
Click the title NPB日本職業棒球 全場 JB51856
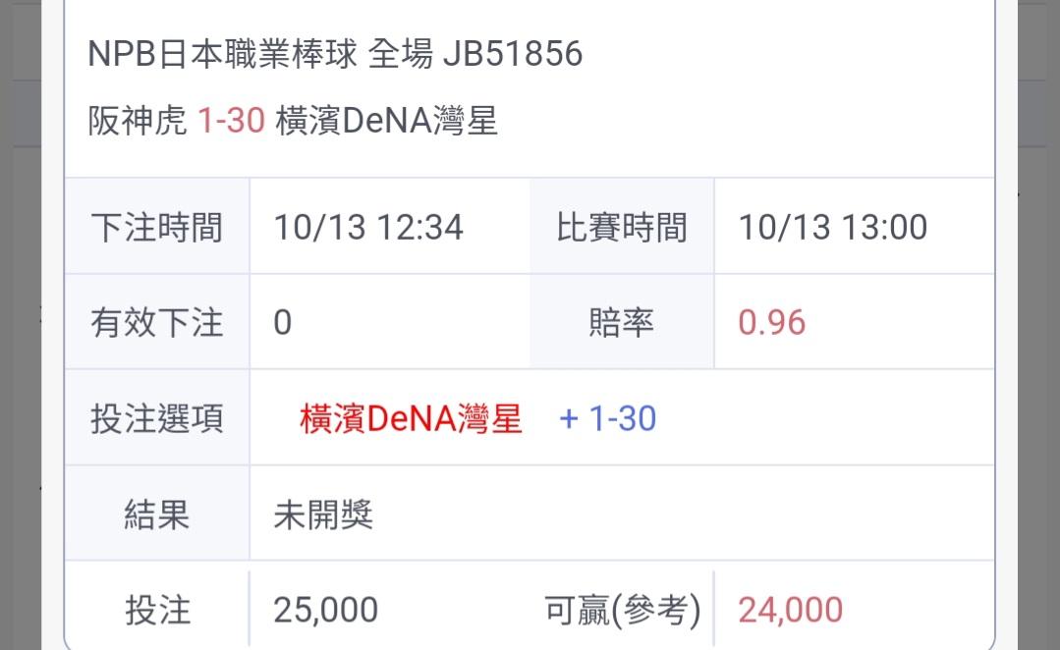pos(335,54)
